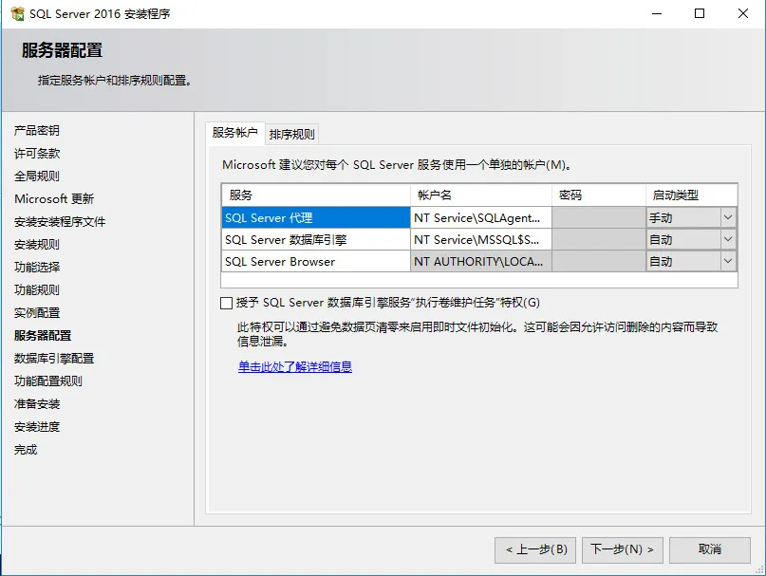
Task: Select Microsoft 更新 step in sidebar
Action: click(54, 199)
